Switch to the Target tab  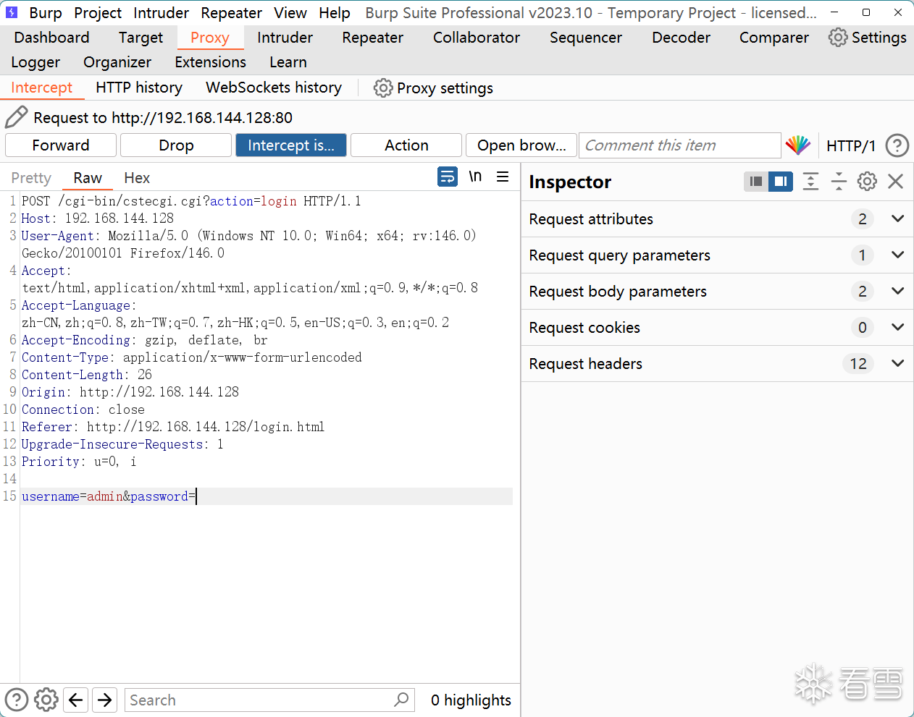pyautogui.click(x=141, y=38)
